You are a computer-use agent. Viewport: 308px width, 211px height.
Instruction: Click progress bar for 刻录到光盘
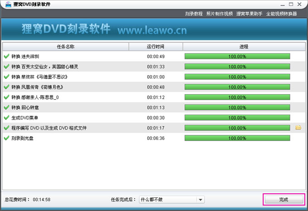[x=237, y=138]
